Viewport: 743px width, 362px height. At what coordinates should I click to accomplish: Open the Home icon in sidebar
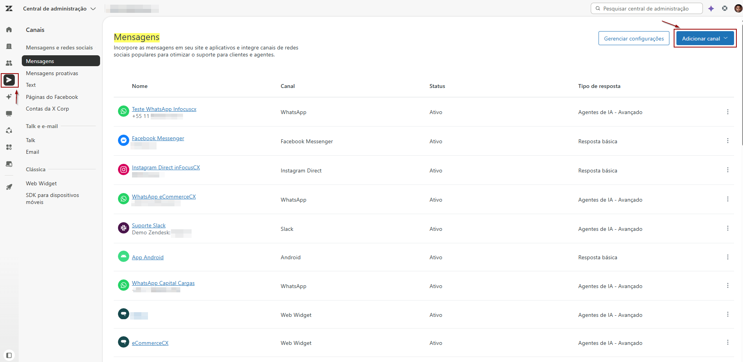pos(9,30)
